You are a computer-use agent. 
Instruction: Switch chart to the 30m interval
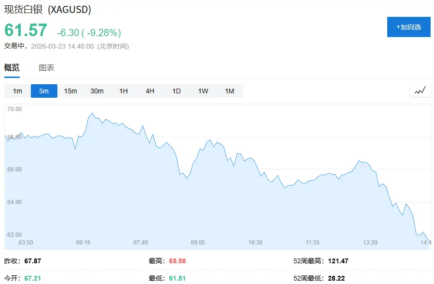97,91
